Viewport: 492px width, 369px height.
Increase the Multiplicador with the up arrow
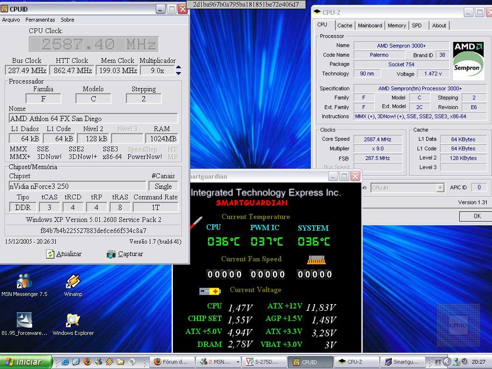178,67
